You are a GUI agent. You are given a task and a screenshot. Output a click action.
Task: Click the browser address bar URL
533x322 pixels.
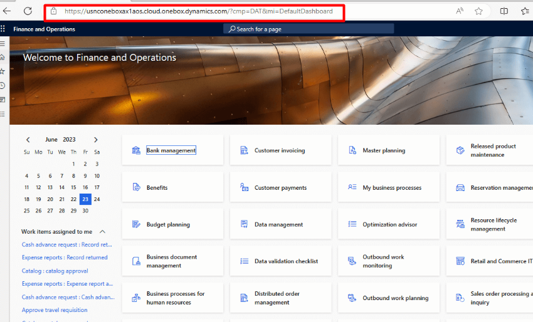click(x=199, y=11)
